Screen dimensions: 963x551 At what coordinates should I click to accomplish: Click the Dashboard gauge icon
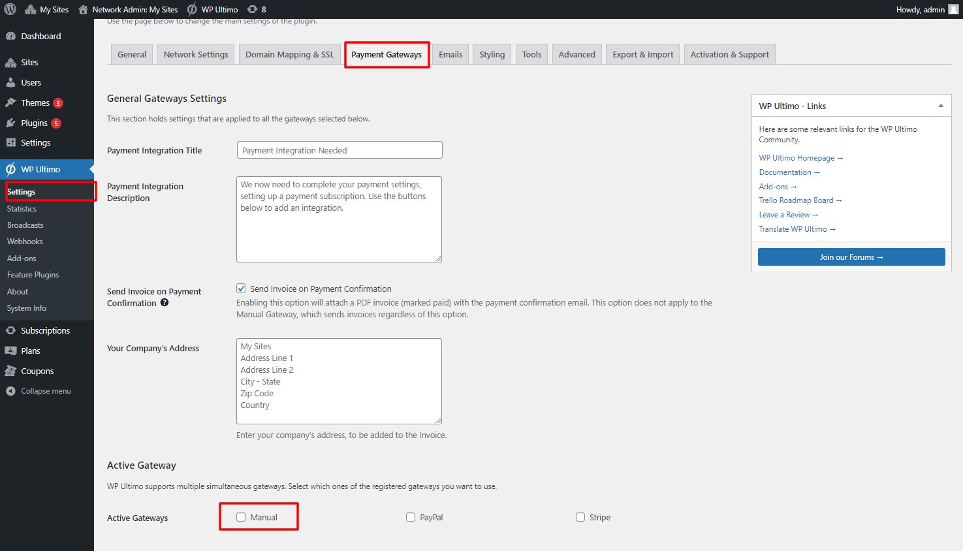pos(10,36)
